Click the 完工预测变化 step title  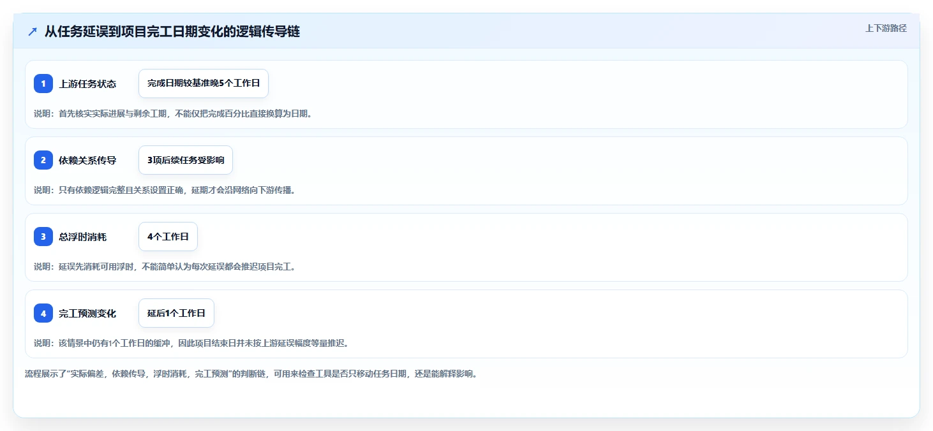coord(87,313)
